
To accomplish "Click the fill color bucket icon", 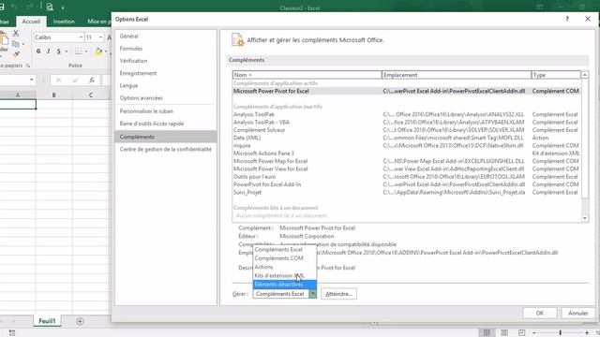I will [x=98, y=51].
